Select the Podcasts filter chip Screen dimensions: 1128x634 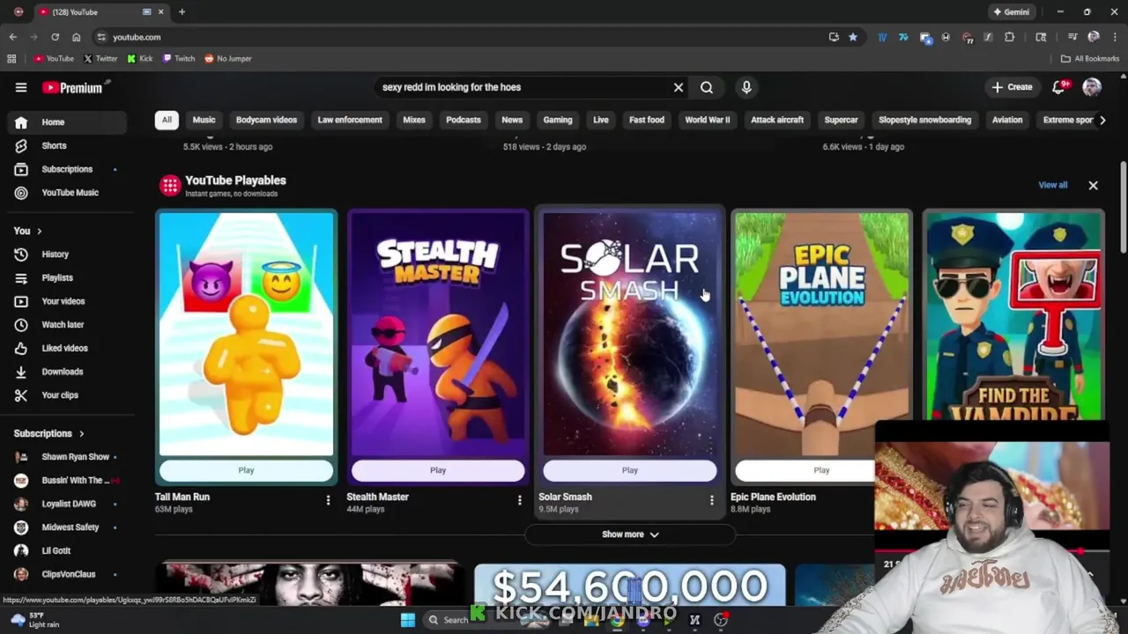pyautogui.click(x=464, y=120)
